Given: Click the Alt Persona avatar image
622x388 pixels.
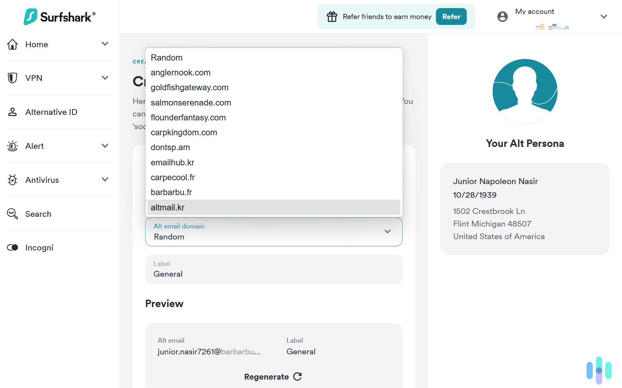Looking at the screenshot, I should [x=525, y=91].
